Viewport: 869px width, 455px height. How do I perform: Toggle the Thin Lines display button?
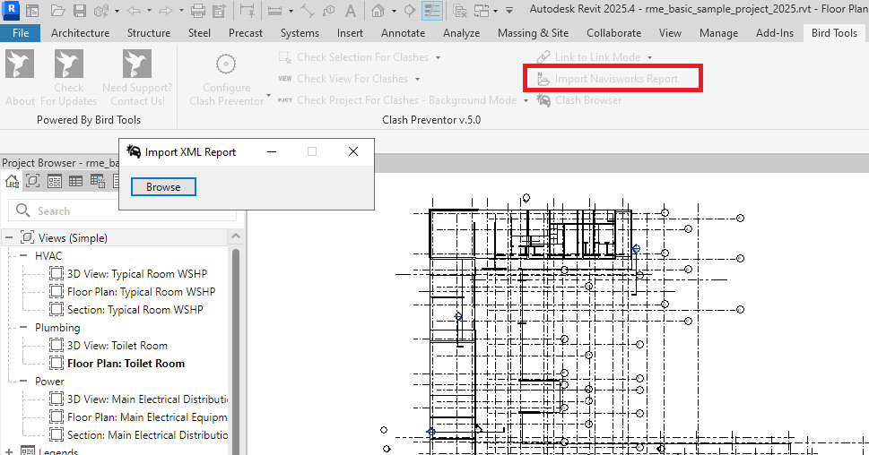pyautogui.click(x=431, y=11)
